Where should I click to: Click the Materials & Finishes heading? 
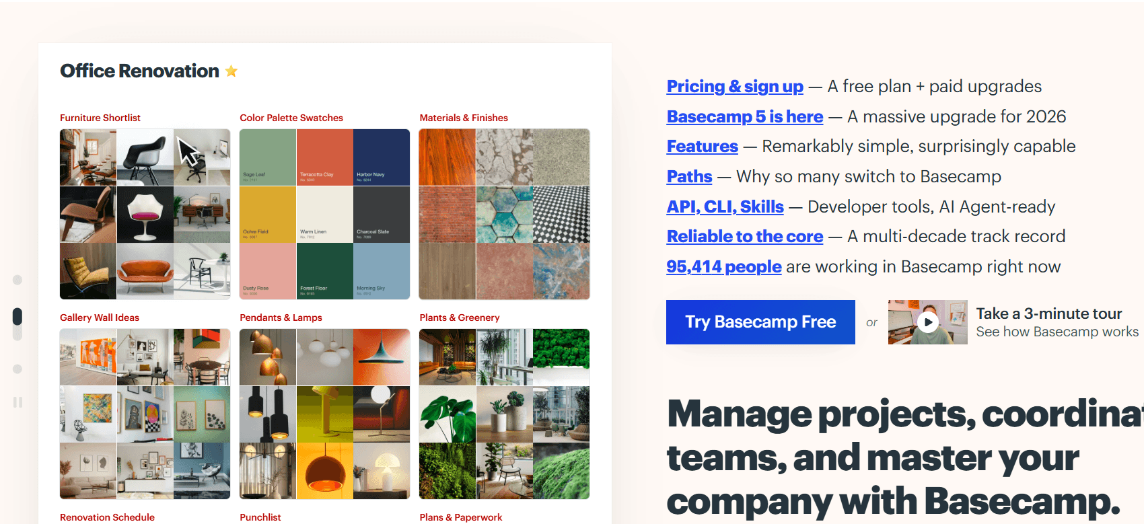click(x=464, y=118)
